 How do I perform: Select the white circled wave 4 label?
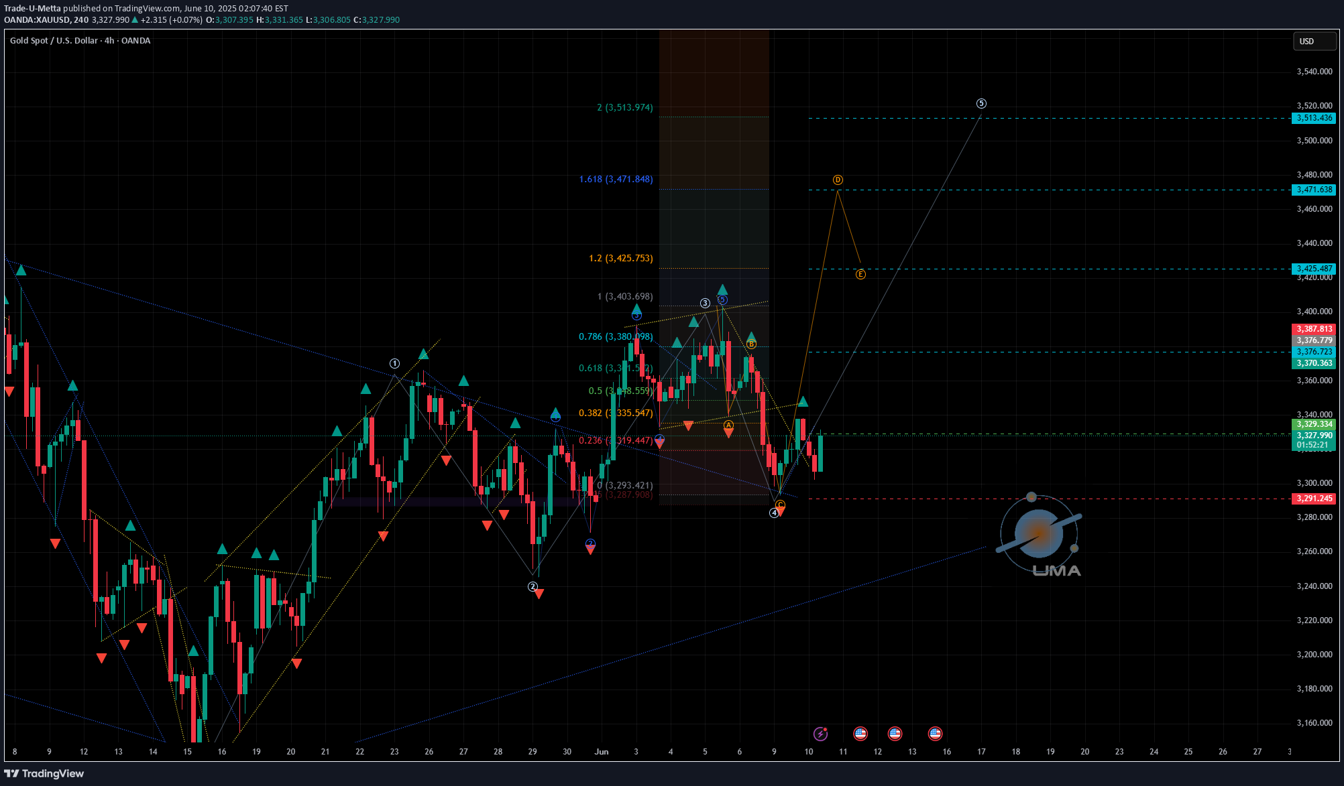[x=774, y=513]
